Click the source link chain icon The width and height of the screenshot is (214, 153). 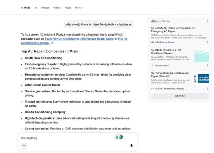tap(52, 43)
